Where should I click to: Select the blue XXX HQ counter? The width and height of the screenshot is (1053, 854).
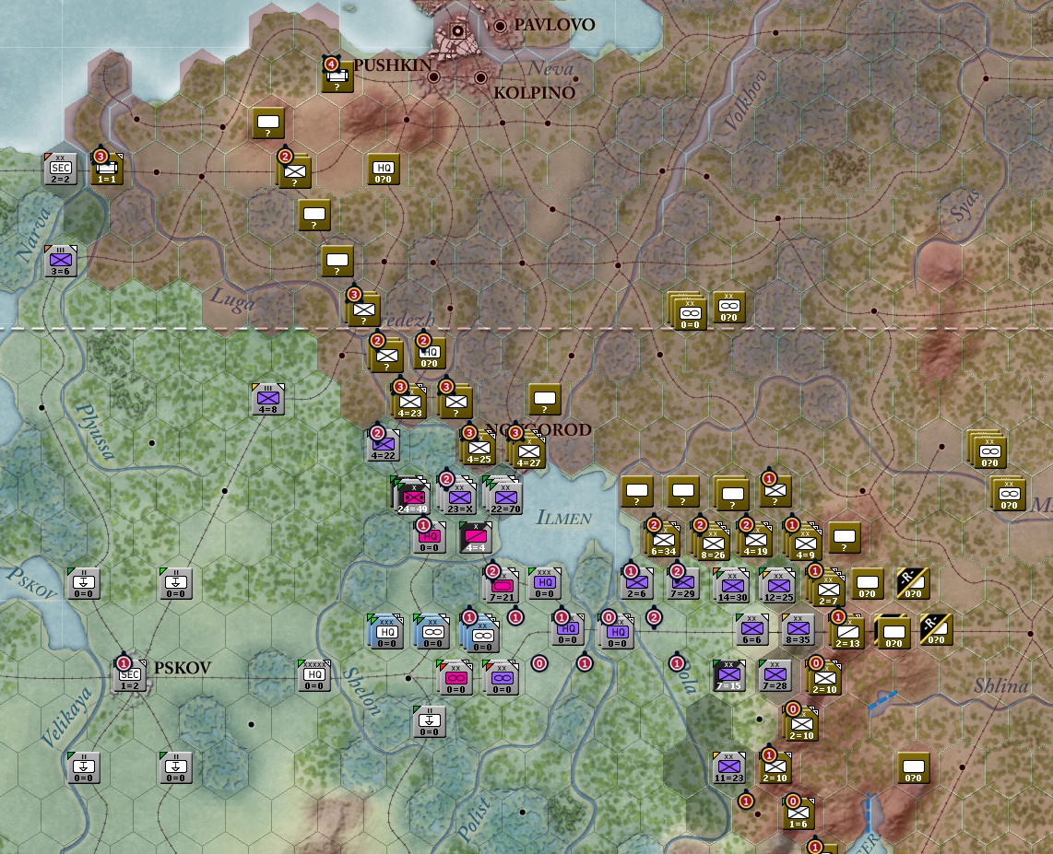point(385,631)
